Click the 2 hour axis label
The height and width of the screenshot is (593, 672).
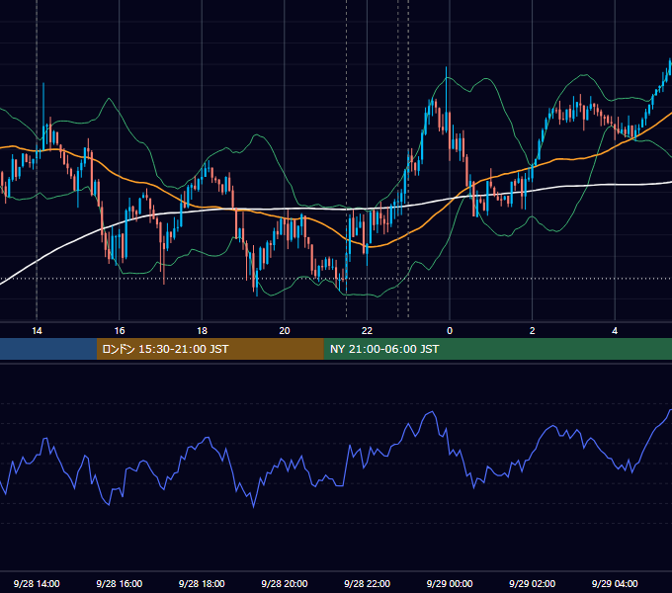[533, 331]
